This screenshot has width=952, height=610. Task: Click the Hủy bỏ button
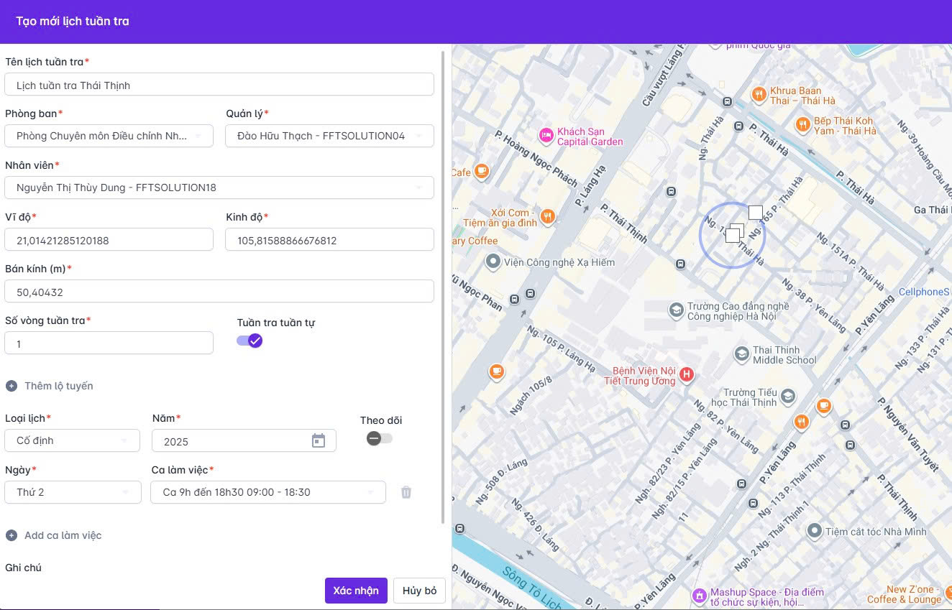[419, 591]
